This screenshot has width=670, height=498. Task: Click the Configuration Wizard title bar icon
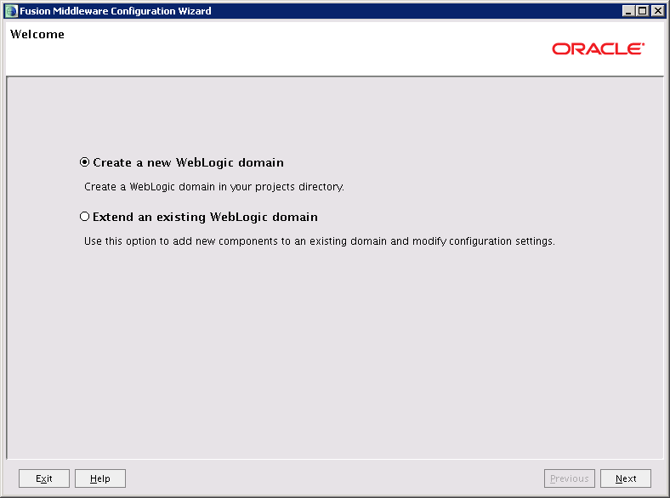pyautogui.click(x=11, y=11)
